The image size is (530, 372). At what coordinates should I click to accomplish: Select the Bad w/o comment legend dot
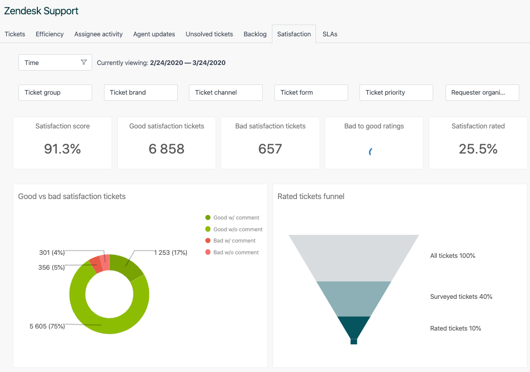pos(207,252)
